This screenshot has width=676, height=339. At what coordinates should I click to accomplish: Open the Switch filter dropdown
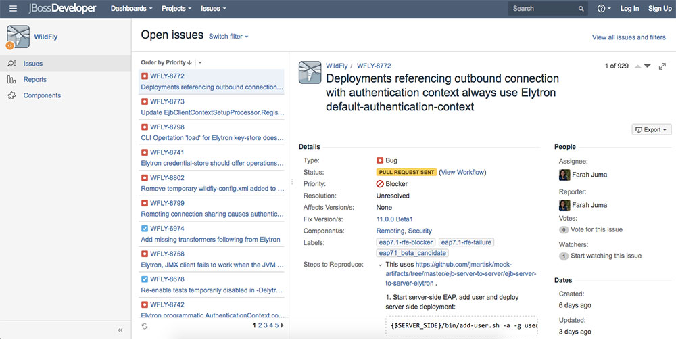(x=228, y=37)
